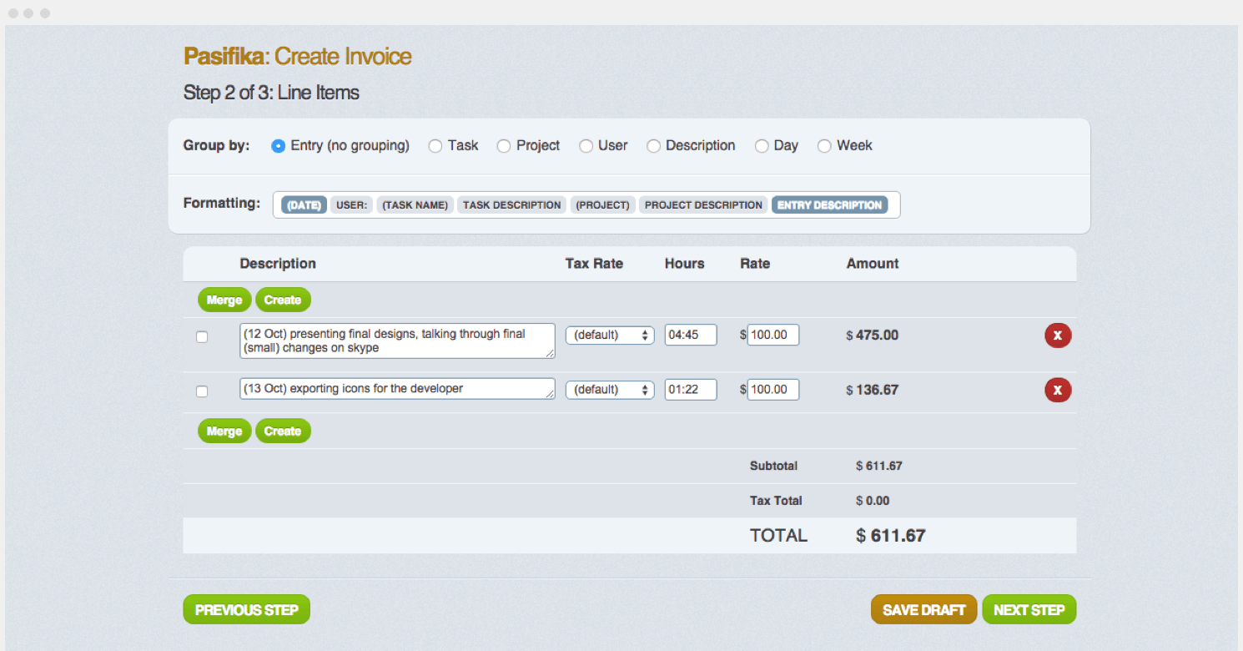Toggle the ENTRY DESCRIPTION formatting tag
The image size is (1243, 651).
tap(830, 205)
